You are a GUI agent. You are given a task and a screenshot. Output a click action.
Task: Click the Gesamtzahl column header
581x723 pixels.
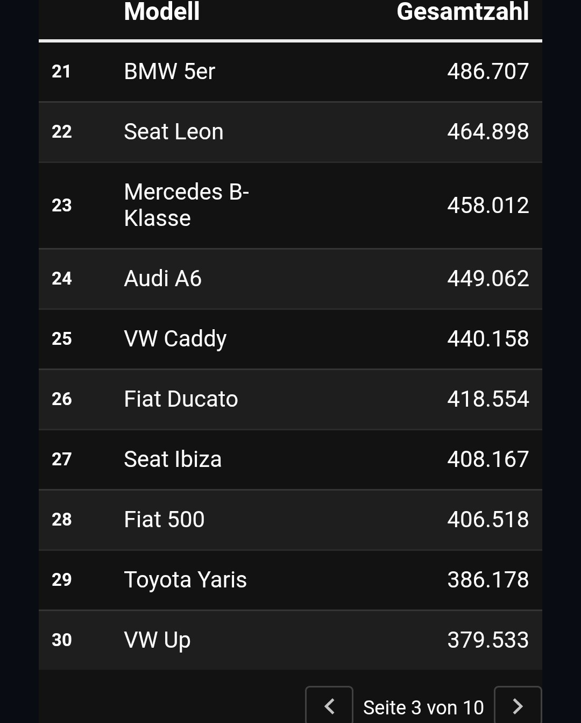pos(463,12)
